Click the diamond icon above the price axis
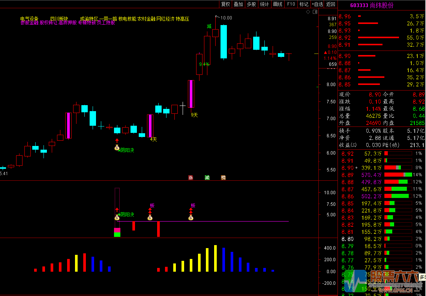The height and width of the screenshot is (296, 426). pyautogui.click(x=308, y=12)
